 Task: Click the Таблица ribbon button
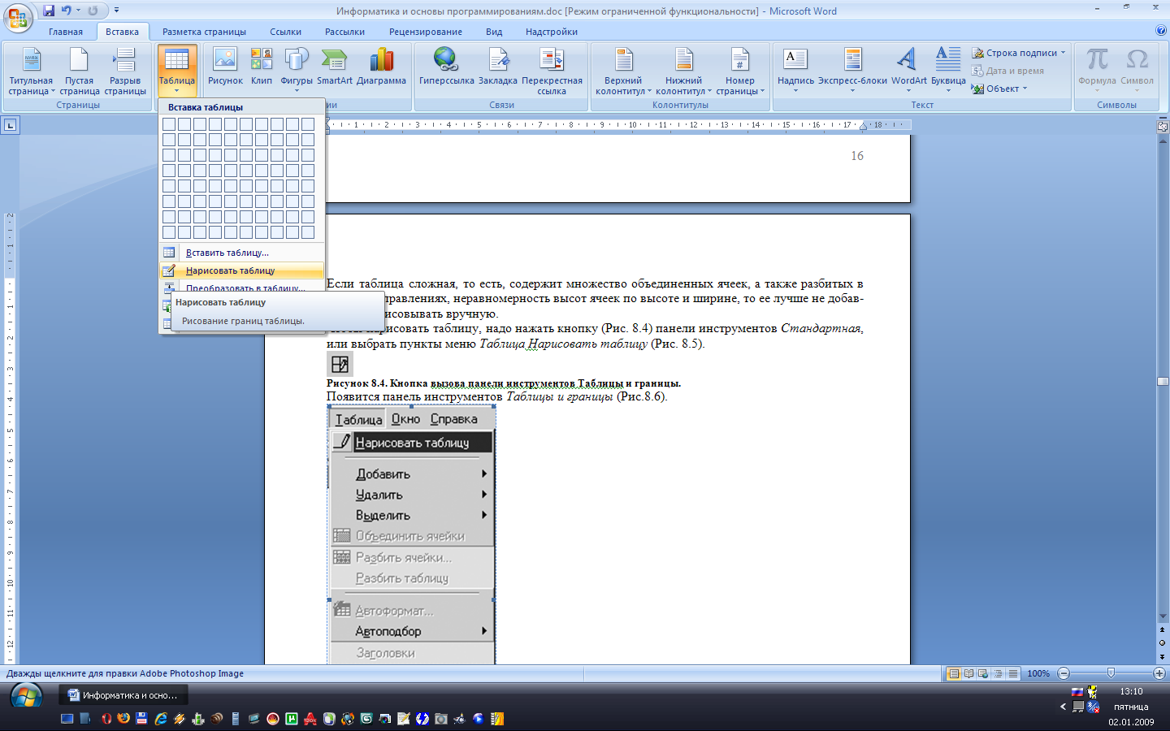[x=176, y=71]
